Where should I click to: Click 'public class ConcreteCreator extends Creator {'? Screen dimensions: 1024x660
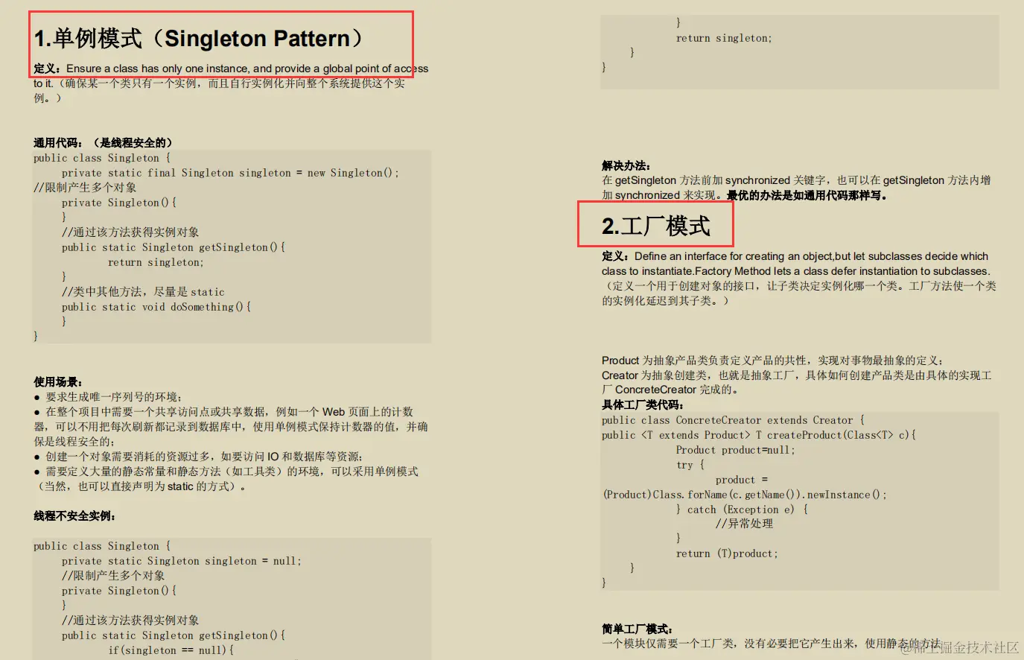click(734, 420)
